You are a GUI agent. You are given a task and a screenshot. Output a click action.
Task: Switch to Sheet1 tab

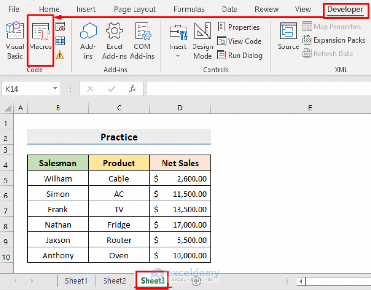76,281
